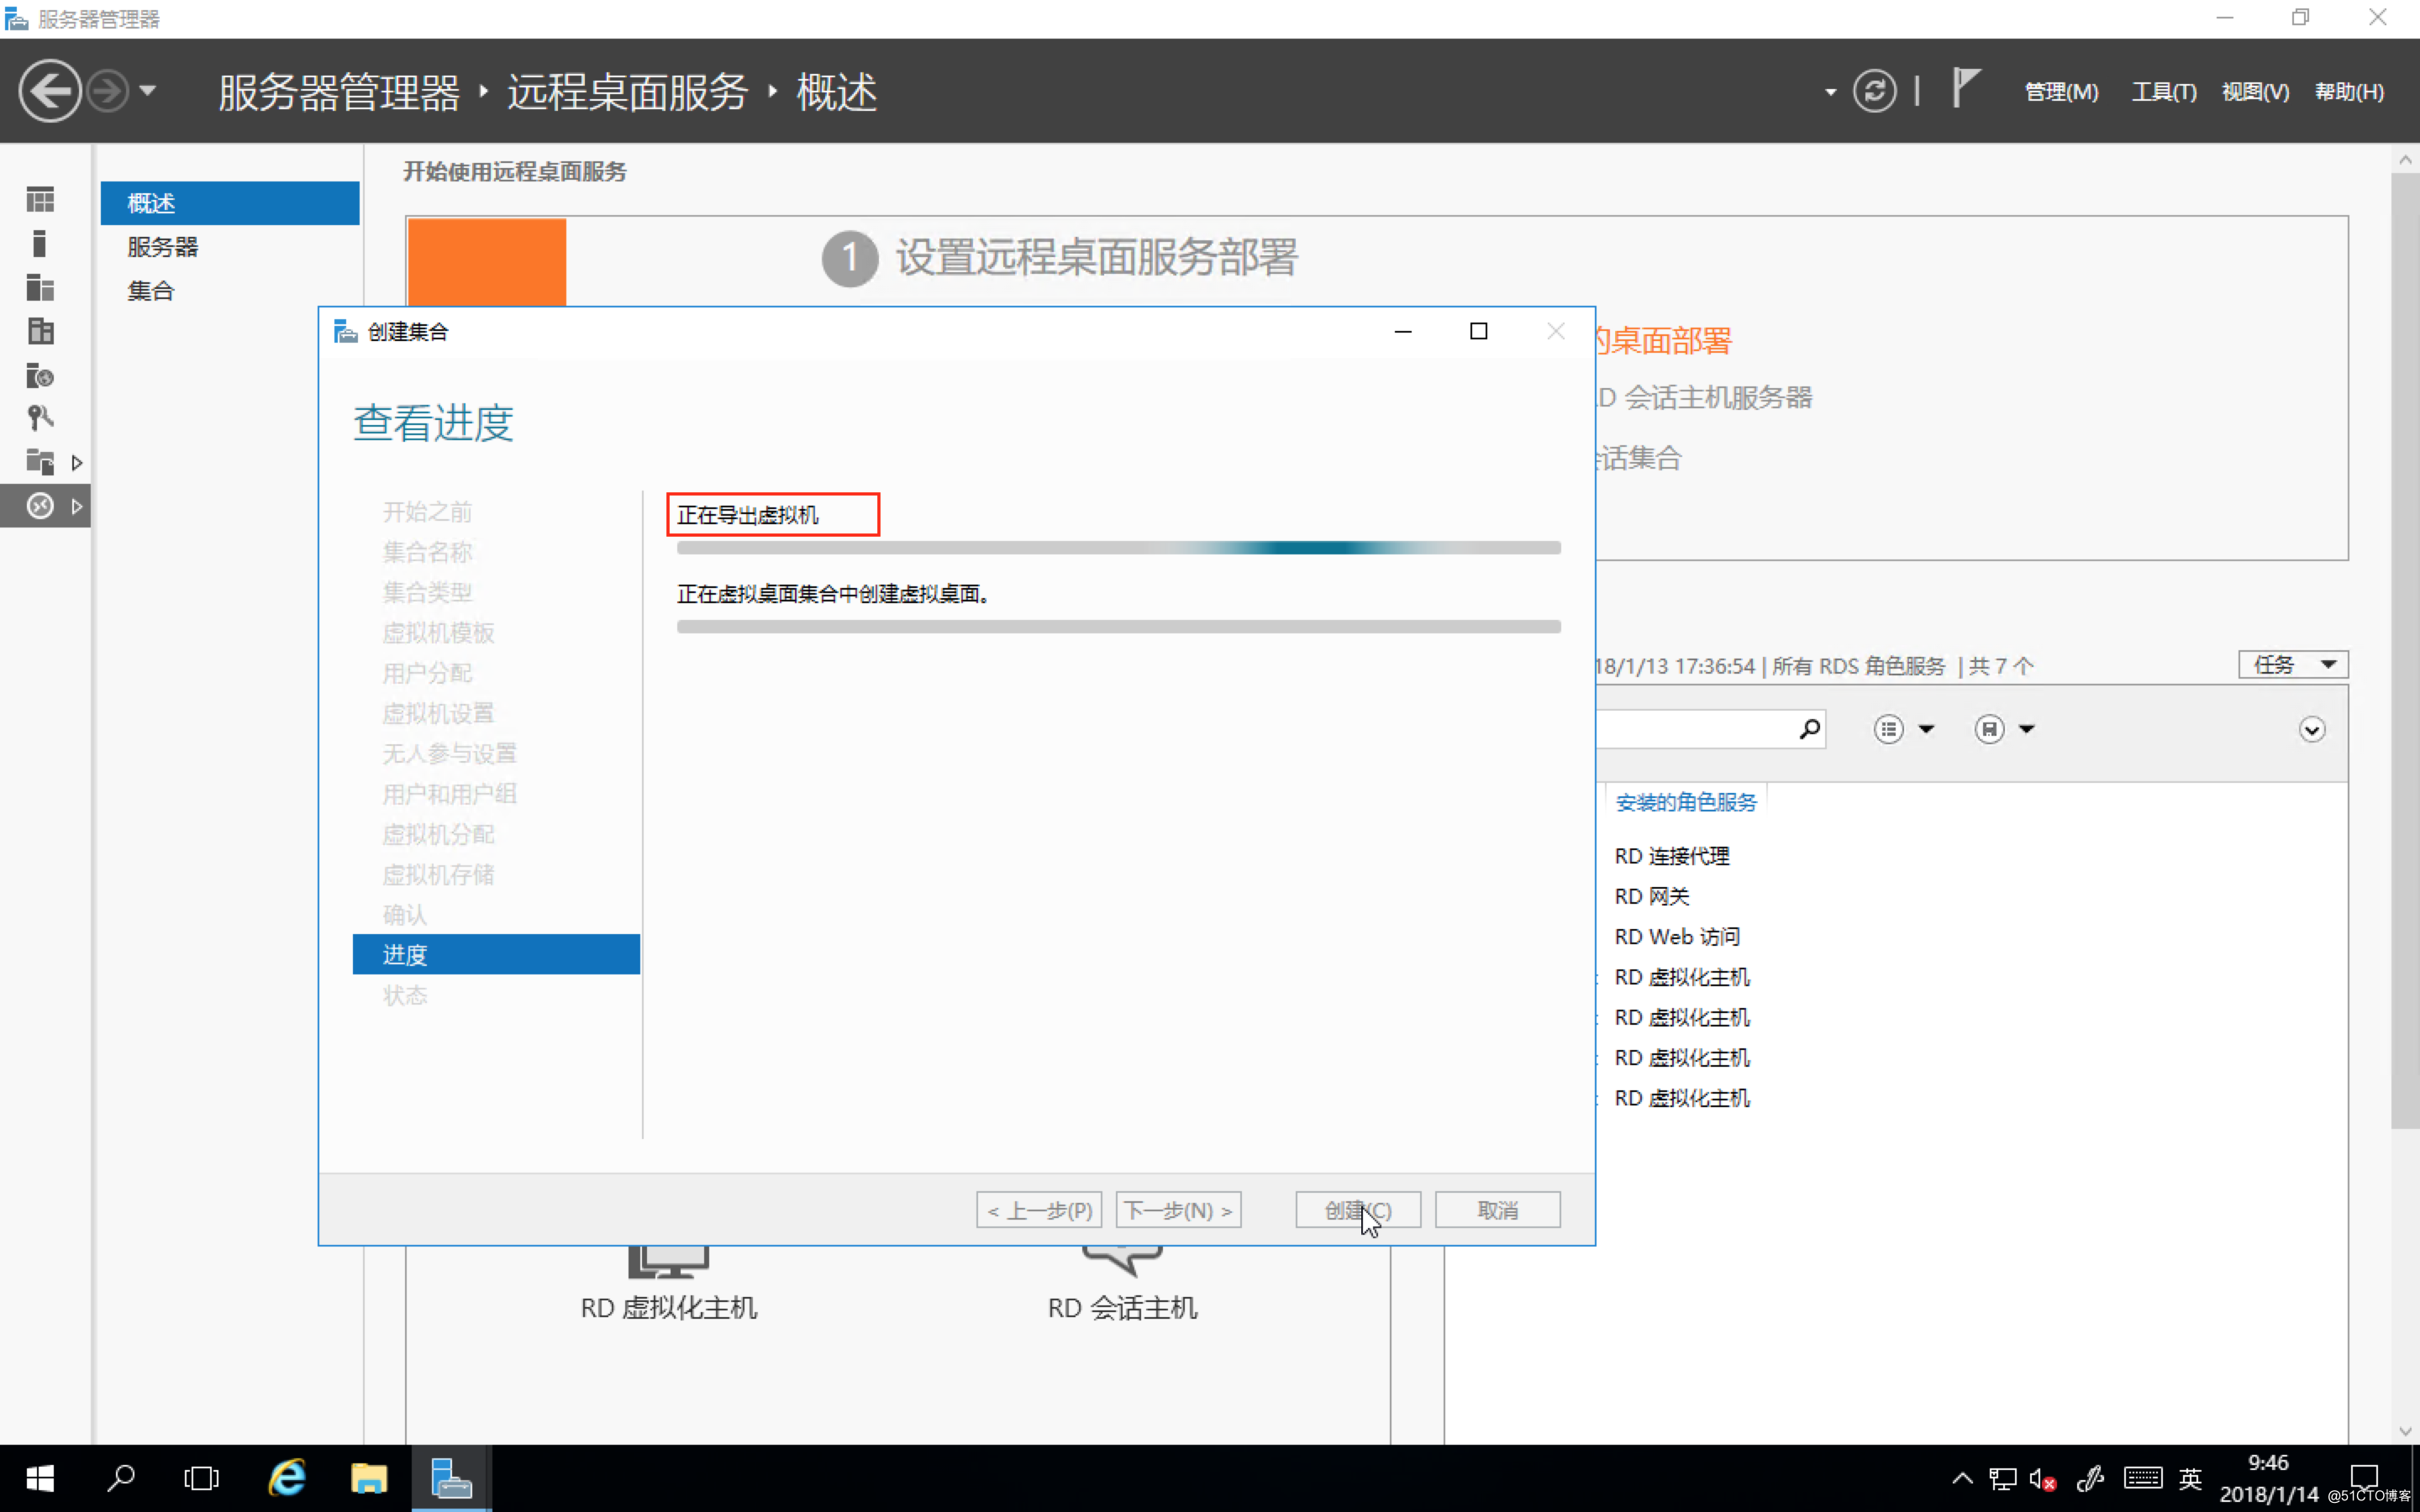Expand arrow beside list options icon
Screen dimensions: 2420x1512
pyautogui.click(x=1926, y=729)
